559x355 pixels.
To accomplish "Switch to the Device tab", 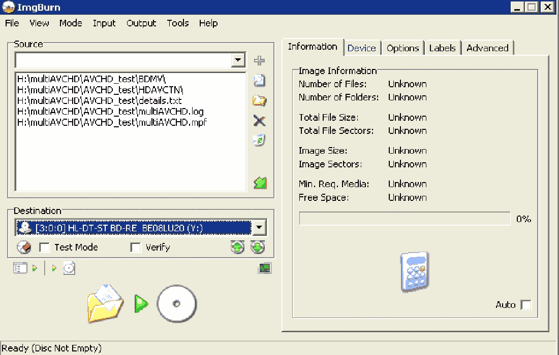I will point(362,48).
